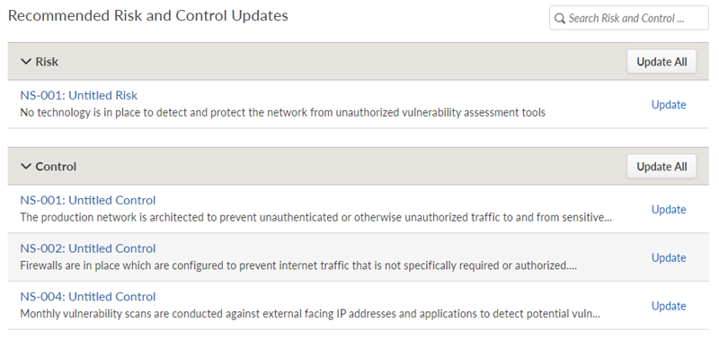Open NS-001: Untitled Control link
The width and height of the screenshot is (719, 339).
(88, 200)
